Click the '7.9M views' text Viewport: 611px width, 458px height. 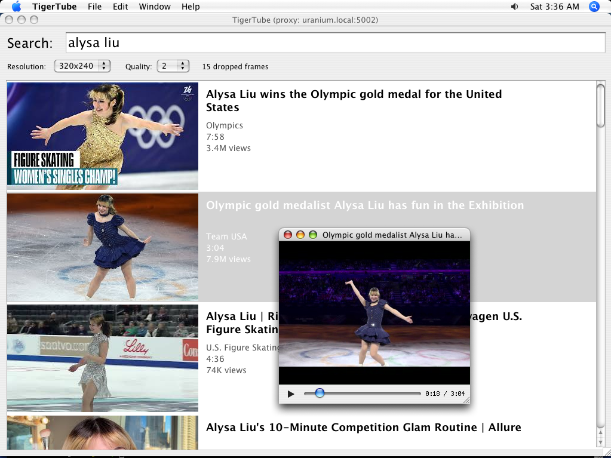coord(228,259)
